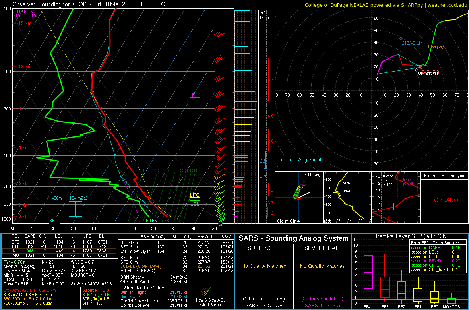Click the magenta EL marker on the skew-T
This screenshot has height=310, width=469.
[195, 96]
